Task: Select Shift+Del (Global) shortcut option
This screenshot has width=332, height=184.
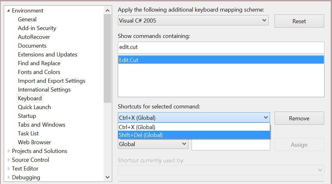Action: (x=194, y=135)
